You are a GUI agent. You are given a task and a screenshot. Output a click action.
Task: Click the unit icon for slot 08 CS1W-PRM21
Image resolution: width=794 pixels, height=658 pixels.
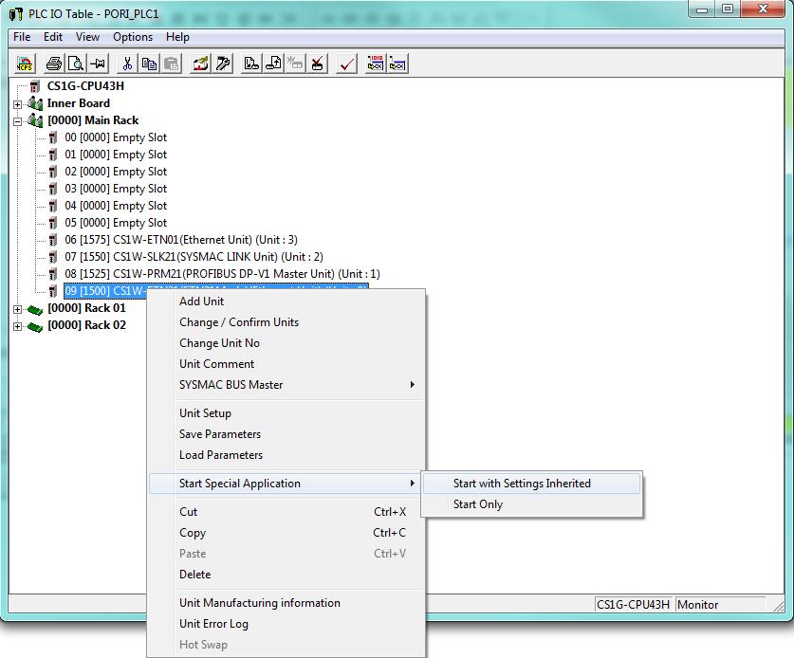[x=53, y=274]
